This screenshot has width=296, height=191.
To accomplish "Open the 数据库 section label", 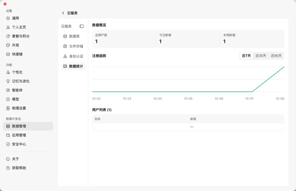I will pos(74,36).
